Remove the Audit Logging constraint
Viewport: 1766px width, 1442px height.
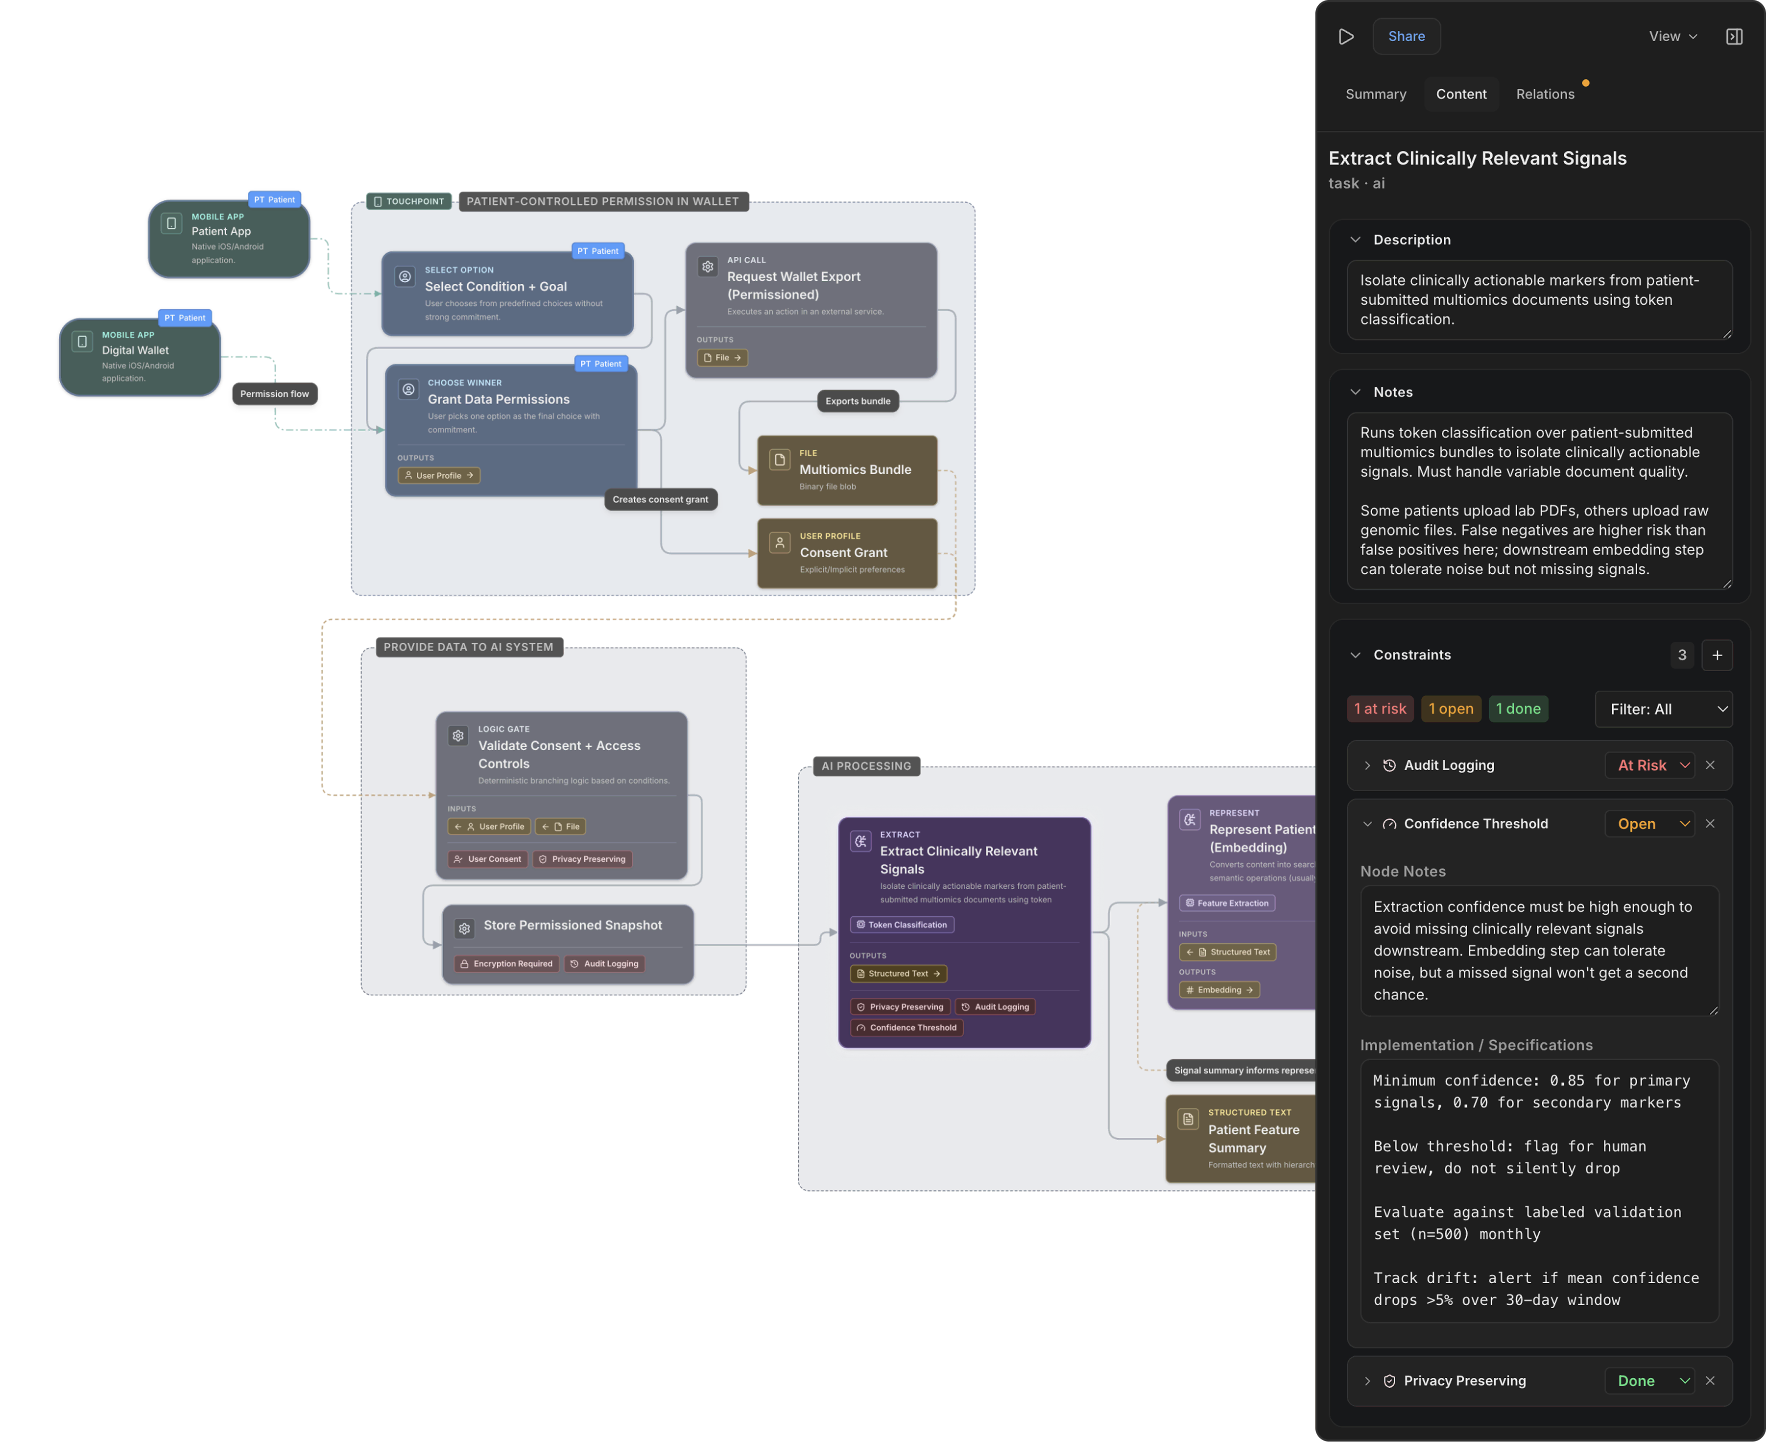click(1710, 766)
